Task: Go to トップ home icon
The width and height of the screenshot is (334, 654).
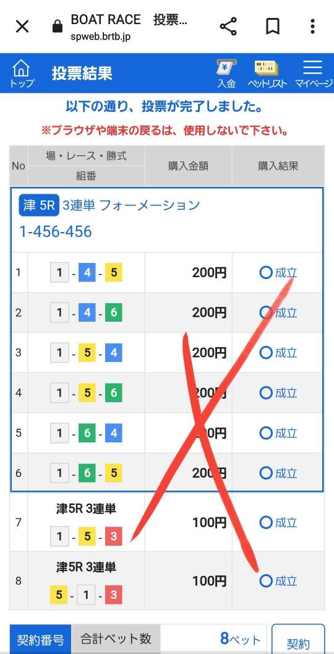Action: coord(22,73)
